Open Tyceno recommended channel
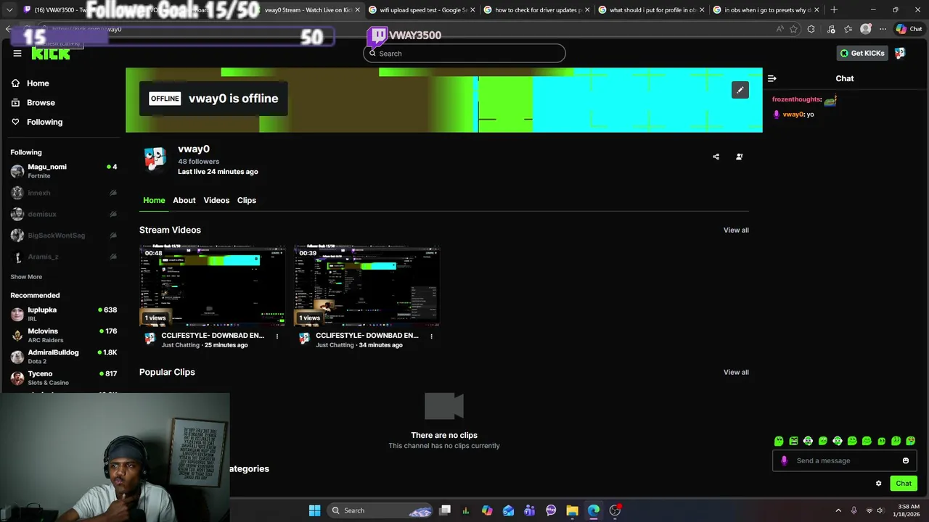The width and height of the screenshot is (929, 522). tap(64, 378)
